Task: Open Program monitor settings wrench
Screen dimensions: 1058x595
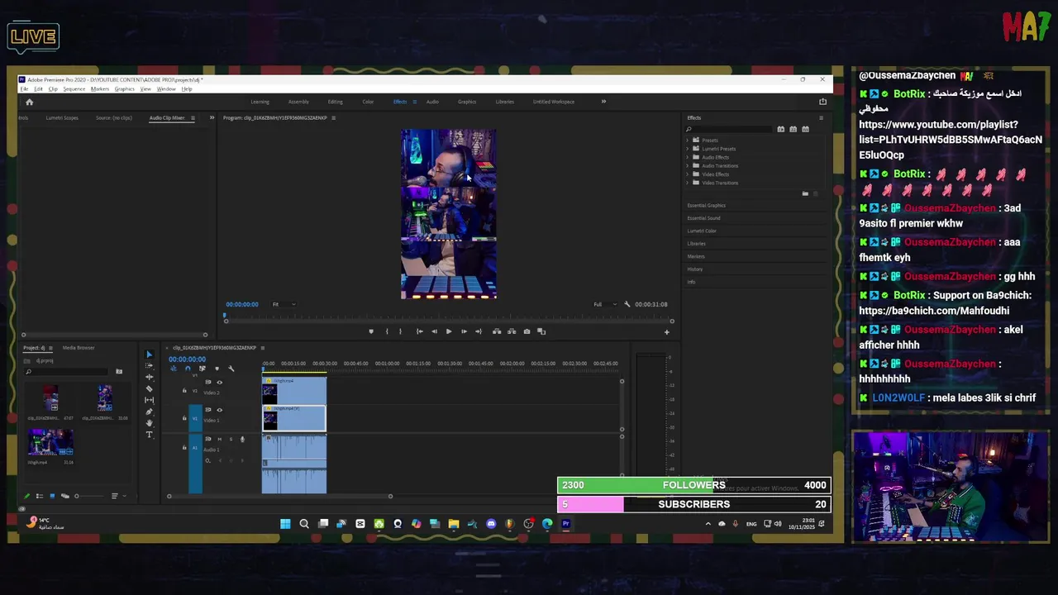Action: pyautogui.click(x=627, y=304)
